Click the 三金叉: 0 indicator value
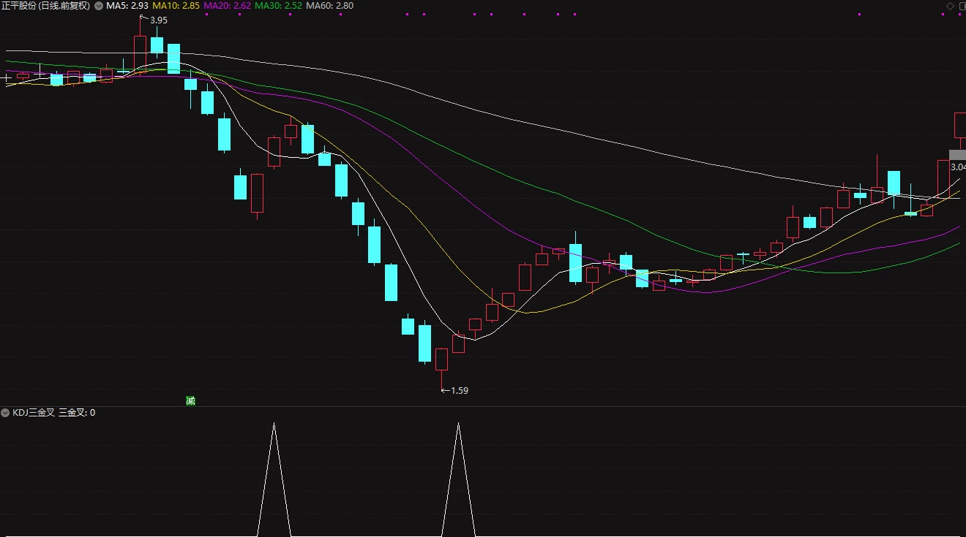 77,413
